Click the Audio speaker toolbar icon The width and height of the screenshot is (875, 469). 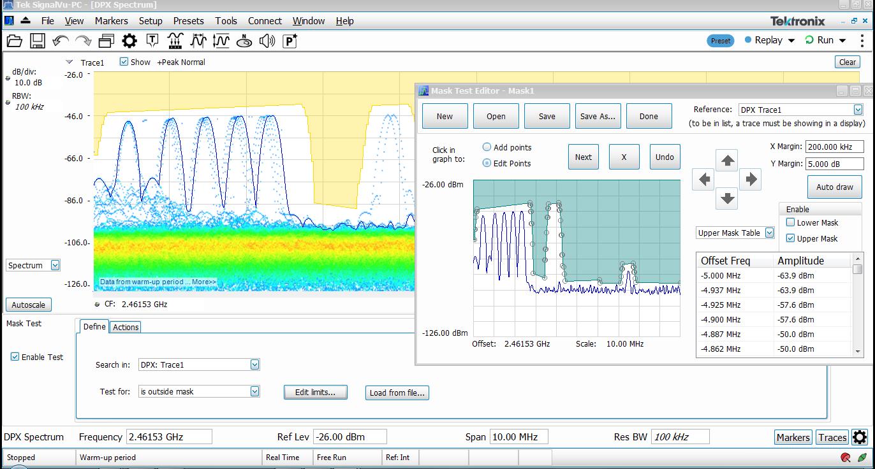click(x=267, y=41)
